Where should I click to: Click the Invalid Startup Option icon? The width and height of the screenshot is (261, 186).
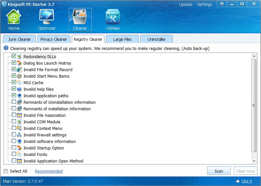(x=19, y=148)
